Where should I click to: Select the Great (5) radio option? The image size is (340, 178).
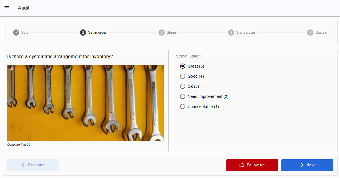tap(183, 66)
